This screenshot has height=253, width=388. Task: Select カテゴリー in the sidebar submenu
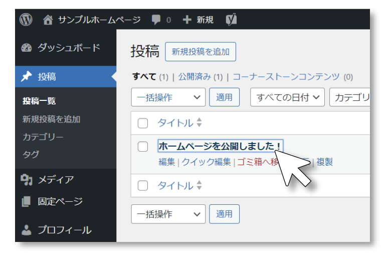tap(40, 137)
